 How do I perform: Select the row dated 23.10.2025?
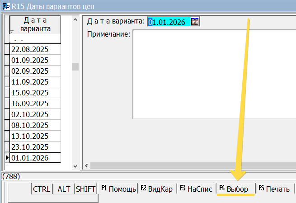tap(35, 147)
